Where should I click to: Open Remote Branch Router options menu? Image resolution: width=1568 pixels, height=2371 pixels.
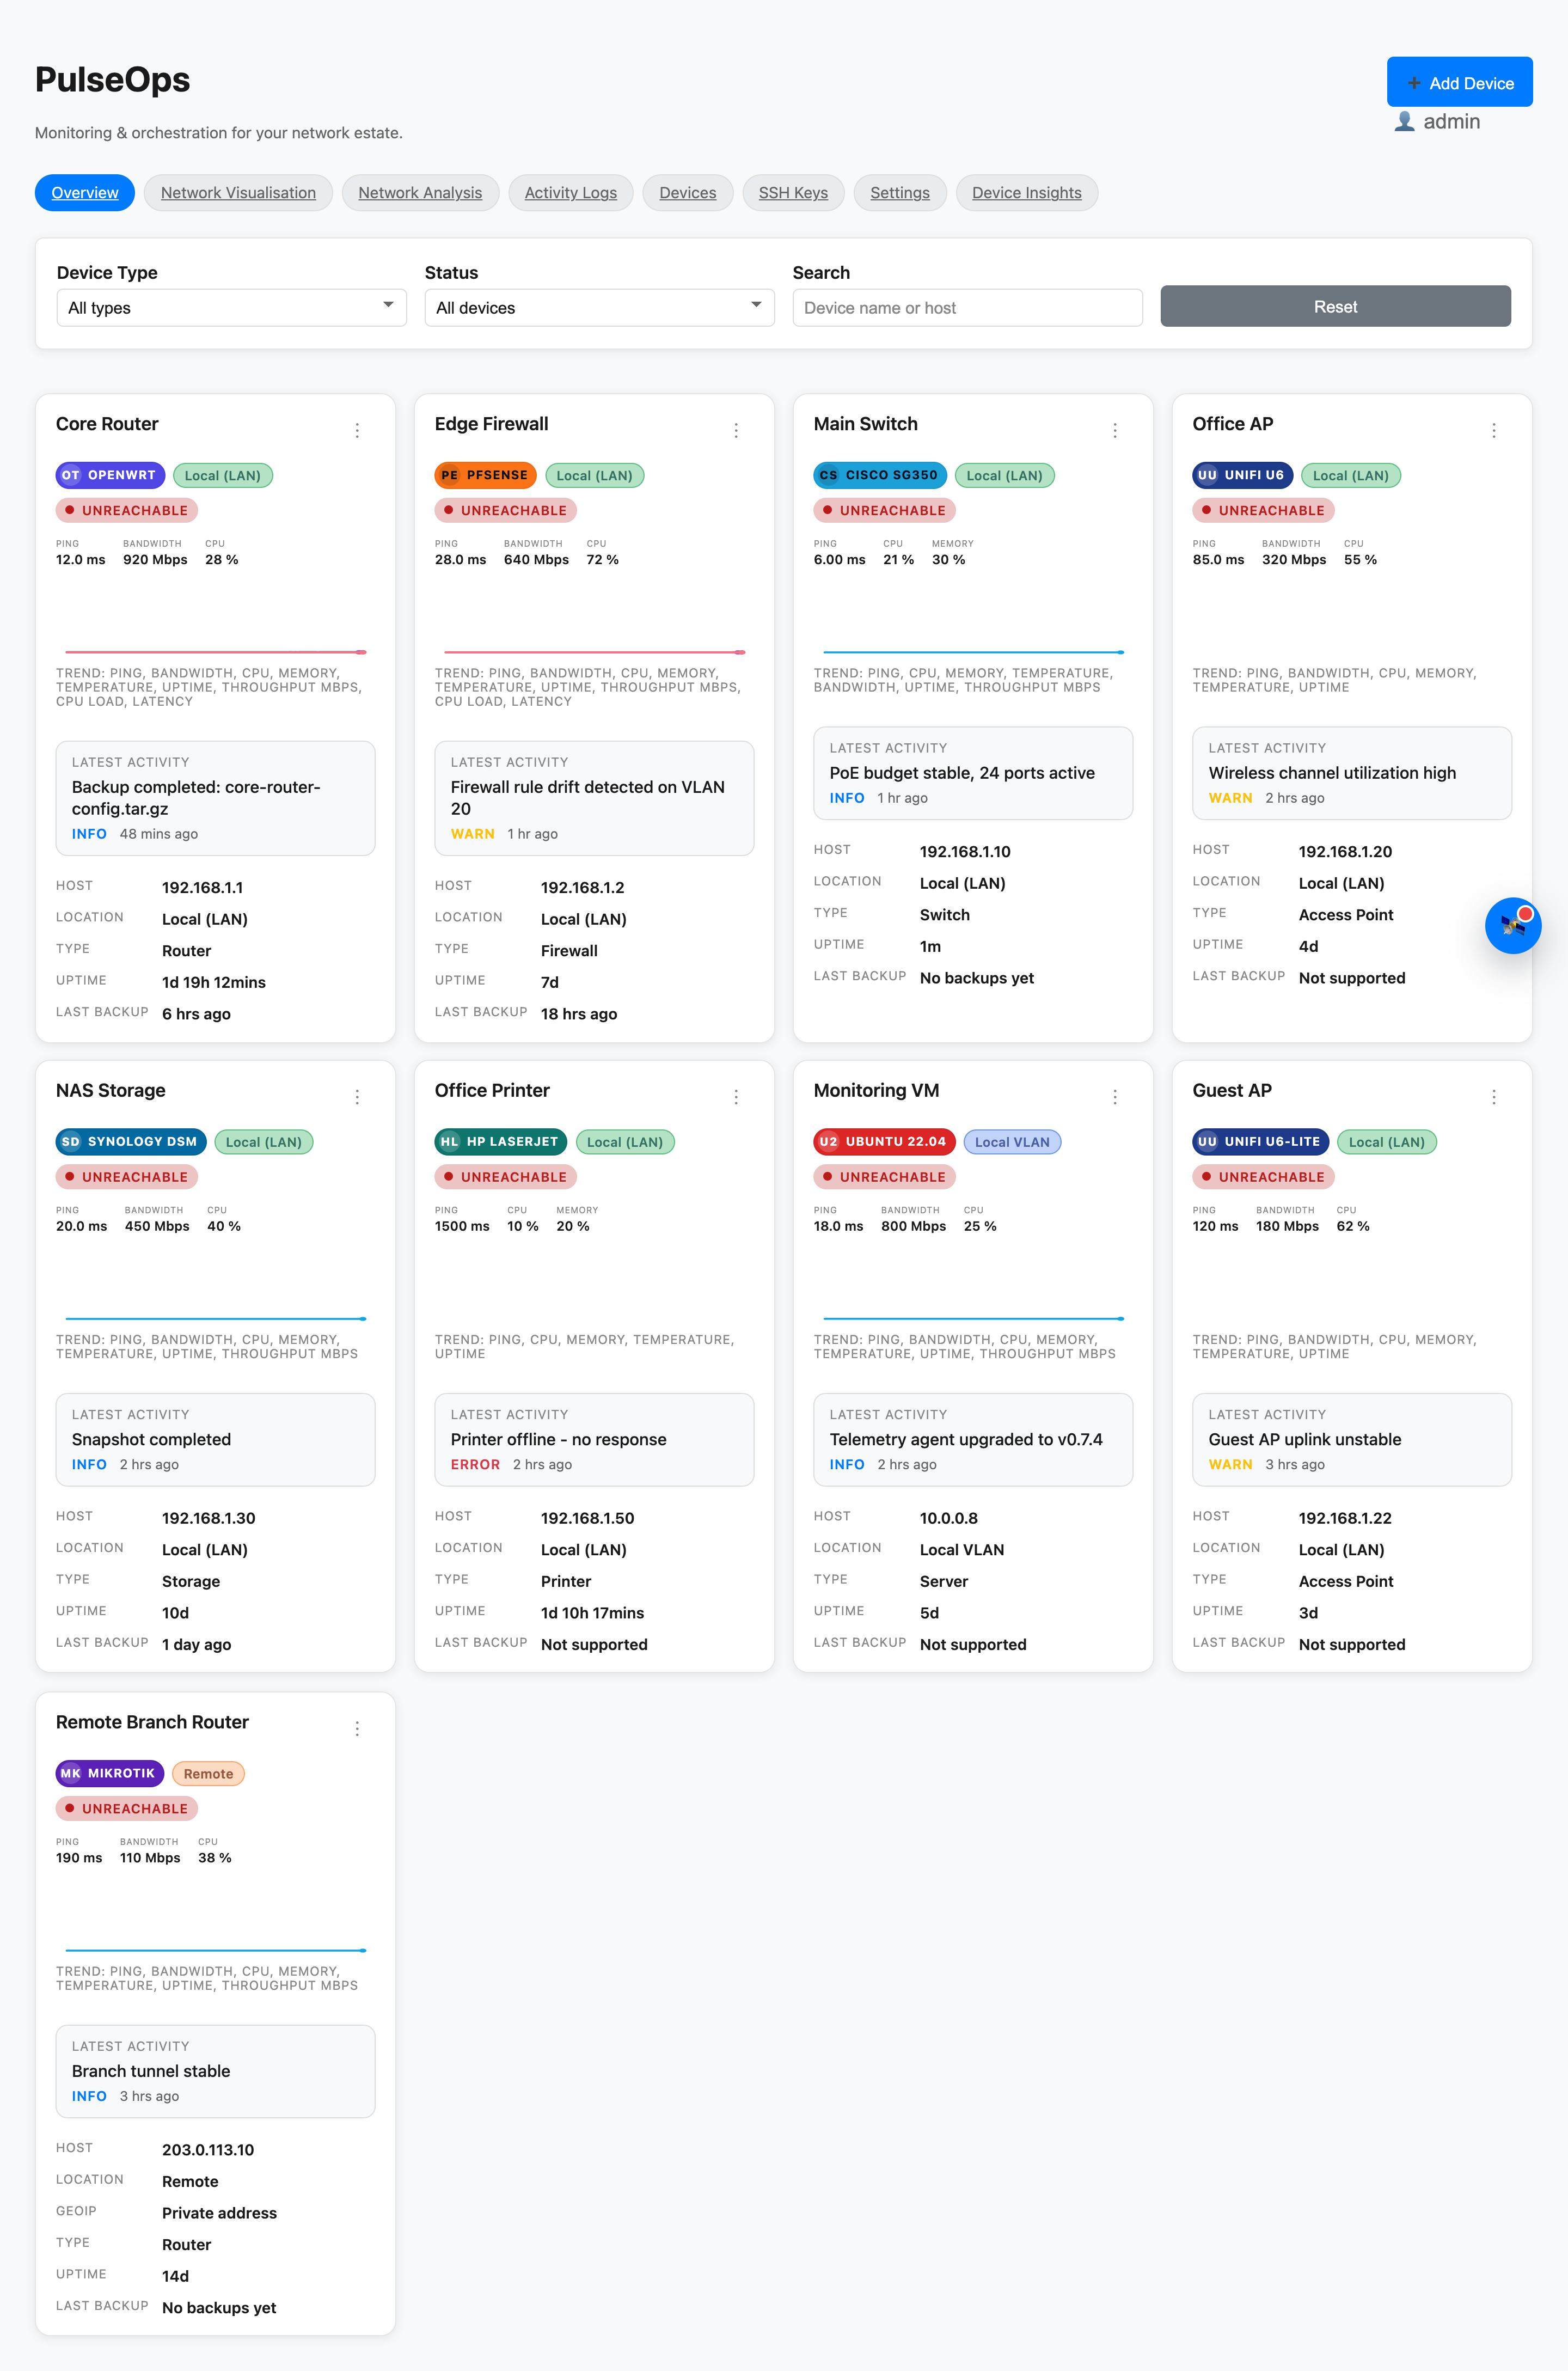tap(357, 1728)
